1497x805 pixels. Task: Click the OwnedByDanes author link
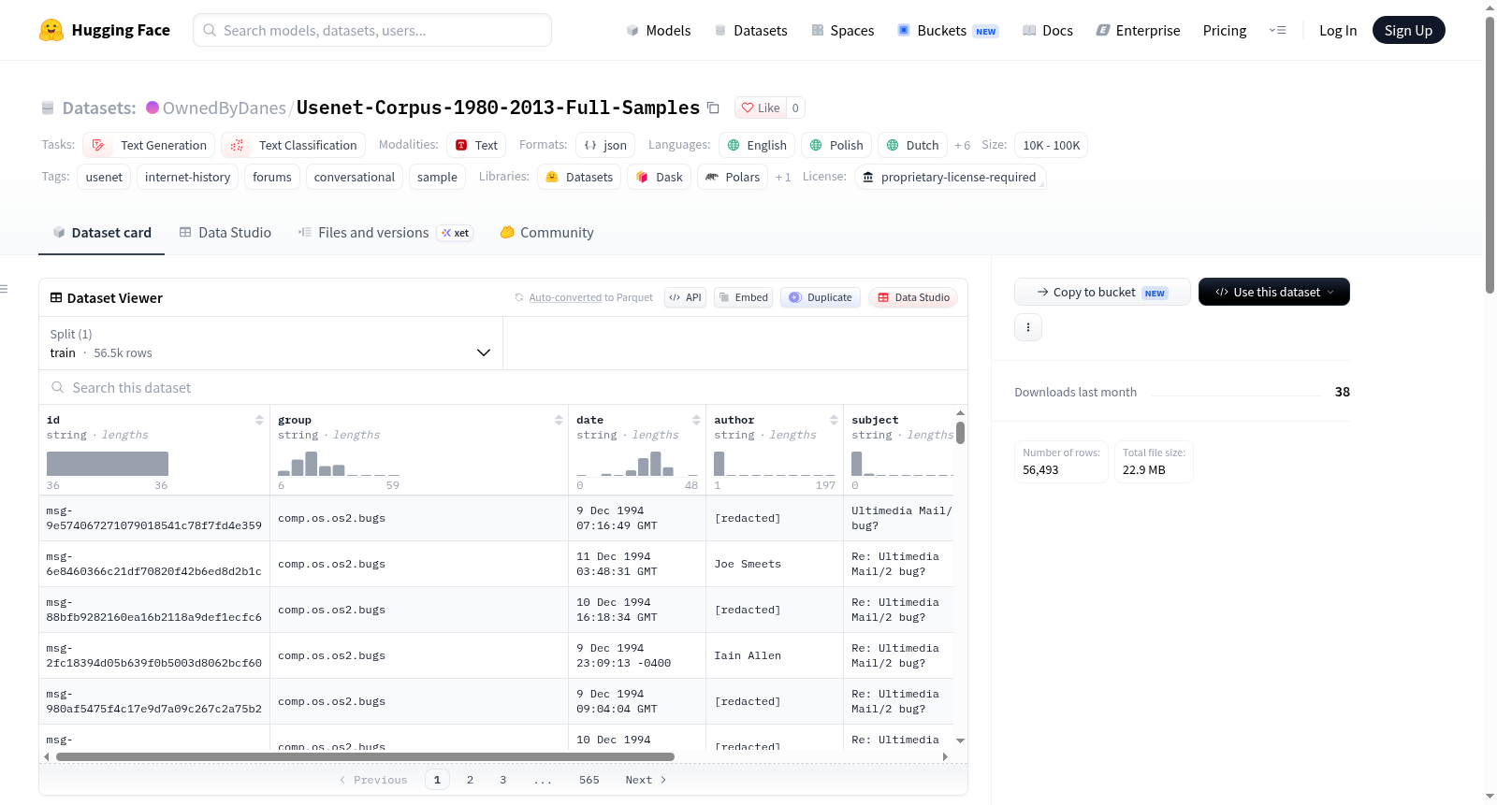(224, 108)
